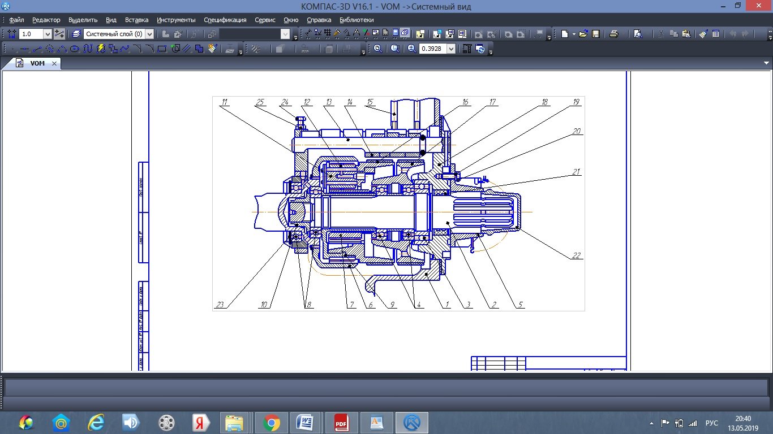Click the Save diskette icon
Viewport: 773px width, 434px height.
pos(596,34)
